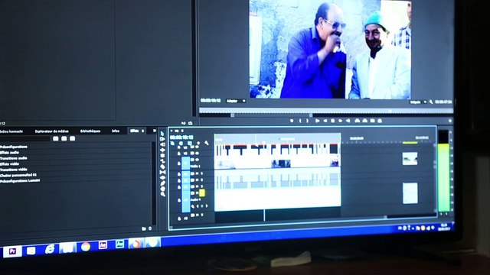Stop playback in the Program monitor

(x=332, y=121)
